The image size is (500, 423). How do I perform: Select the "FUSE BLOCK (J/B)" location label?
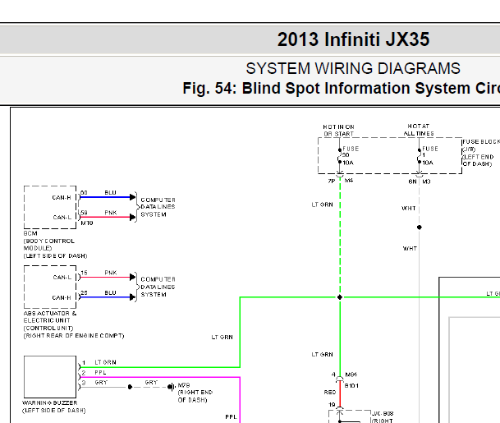coord(481,153)
